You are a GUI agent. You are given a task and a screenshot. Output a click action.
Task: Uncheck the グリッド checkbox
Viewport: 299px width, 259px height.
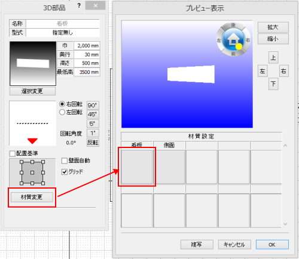[65, 172]
